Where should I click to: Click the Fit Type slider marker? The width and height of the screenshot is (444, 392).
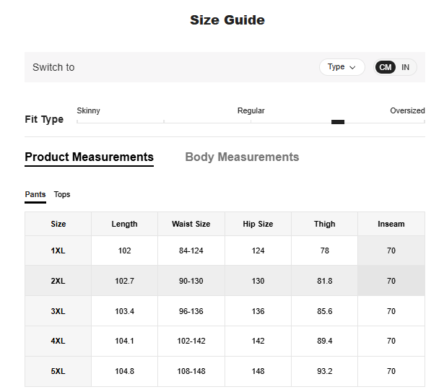coord(338,122)
